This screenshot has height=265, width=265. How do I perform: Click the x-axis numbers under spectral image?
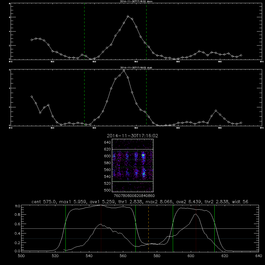click(134, 196)
